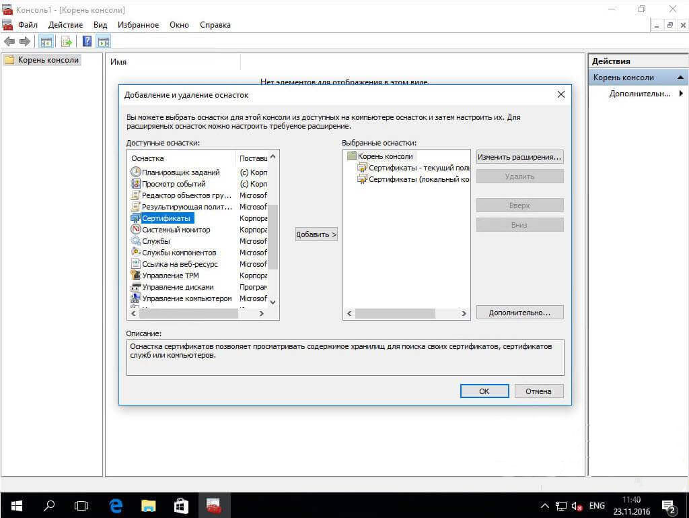The height and width of the screenshot is (518, 689).
Task: Open Task View on the taskbar
Action: [x=81, y=506]
